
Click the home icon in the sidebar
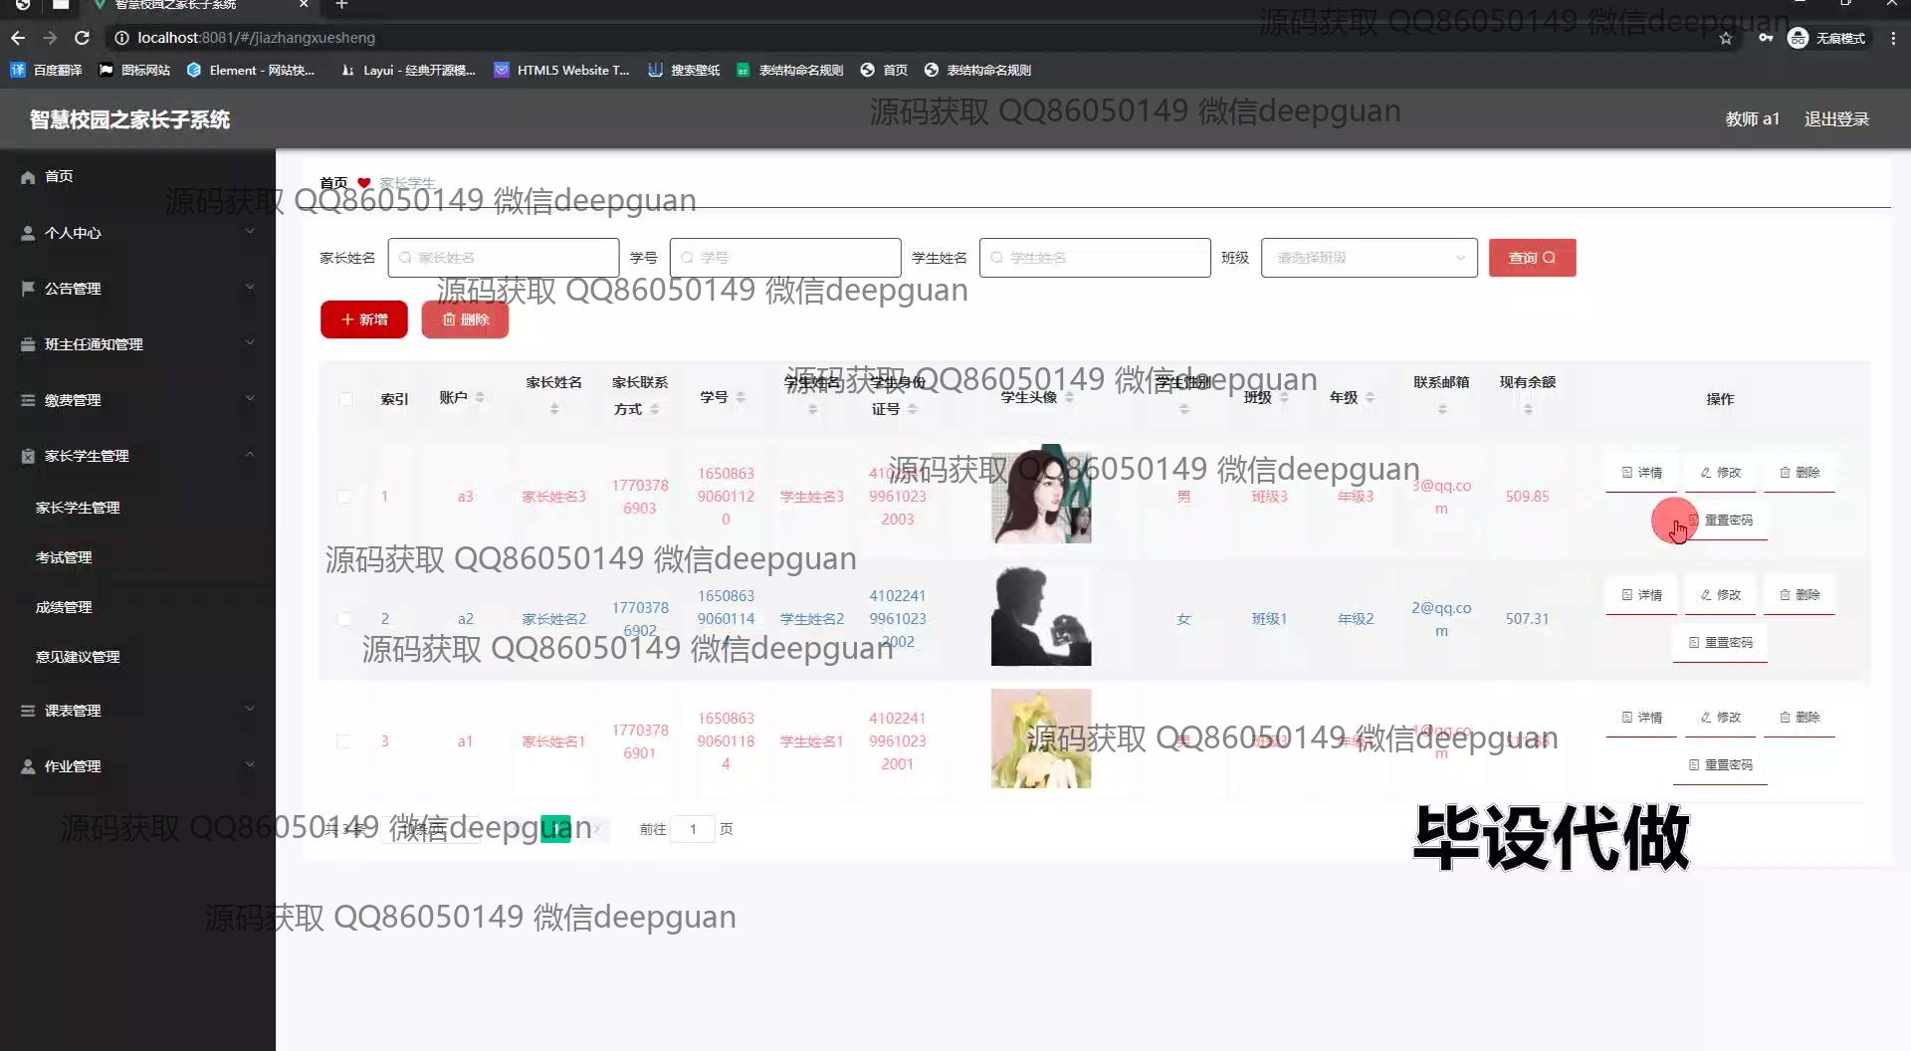[28, 177]
